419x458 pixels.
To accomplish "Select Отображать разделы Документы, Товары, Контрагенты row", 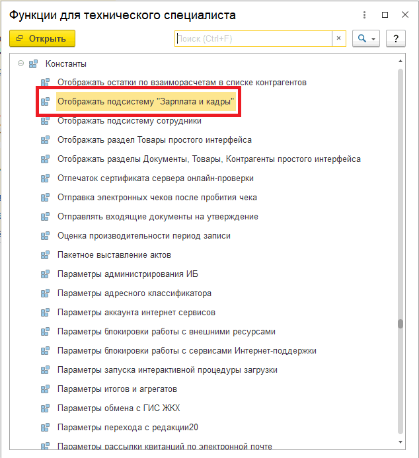I will point(209,159).
